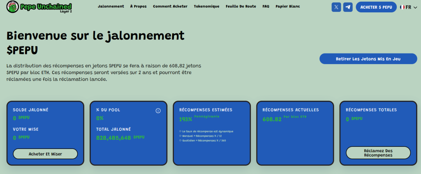Image resolution: width=421 pixels, height=174 pixels.
Task: Click the 'Bienvenue sur le jalonnement $PEPU' heading
Action: point(95,43)
